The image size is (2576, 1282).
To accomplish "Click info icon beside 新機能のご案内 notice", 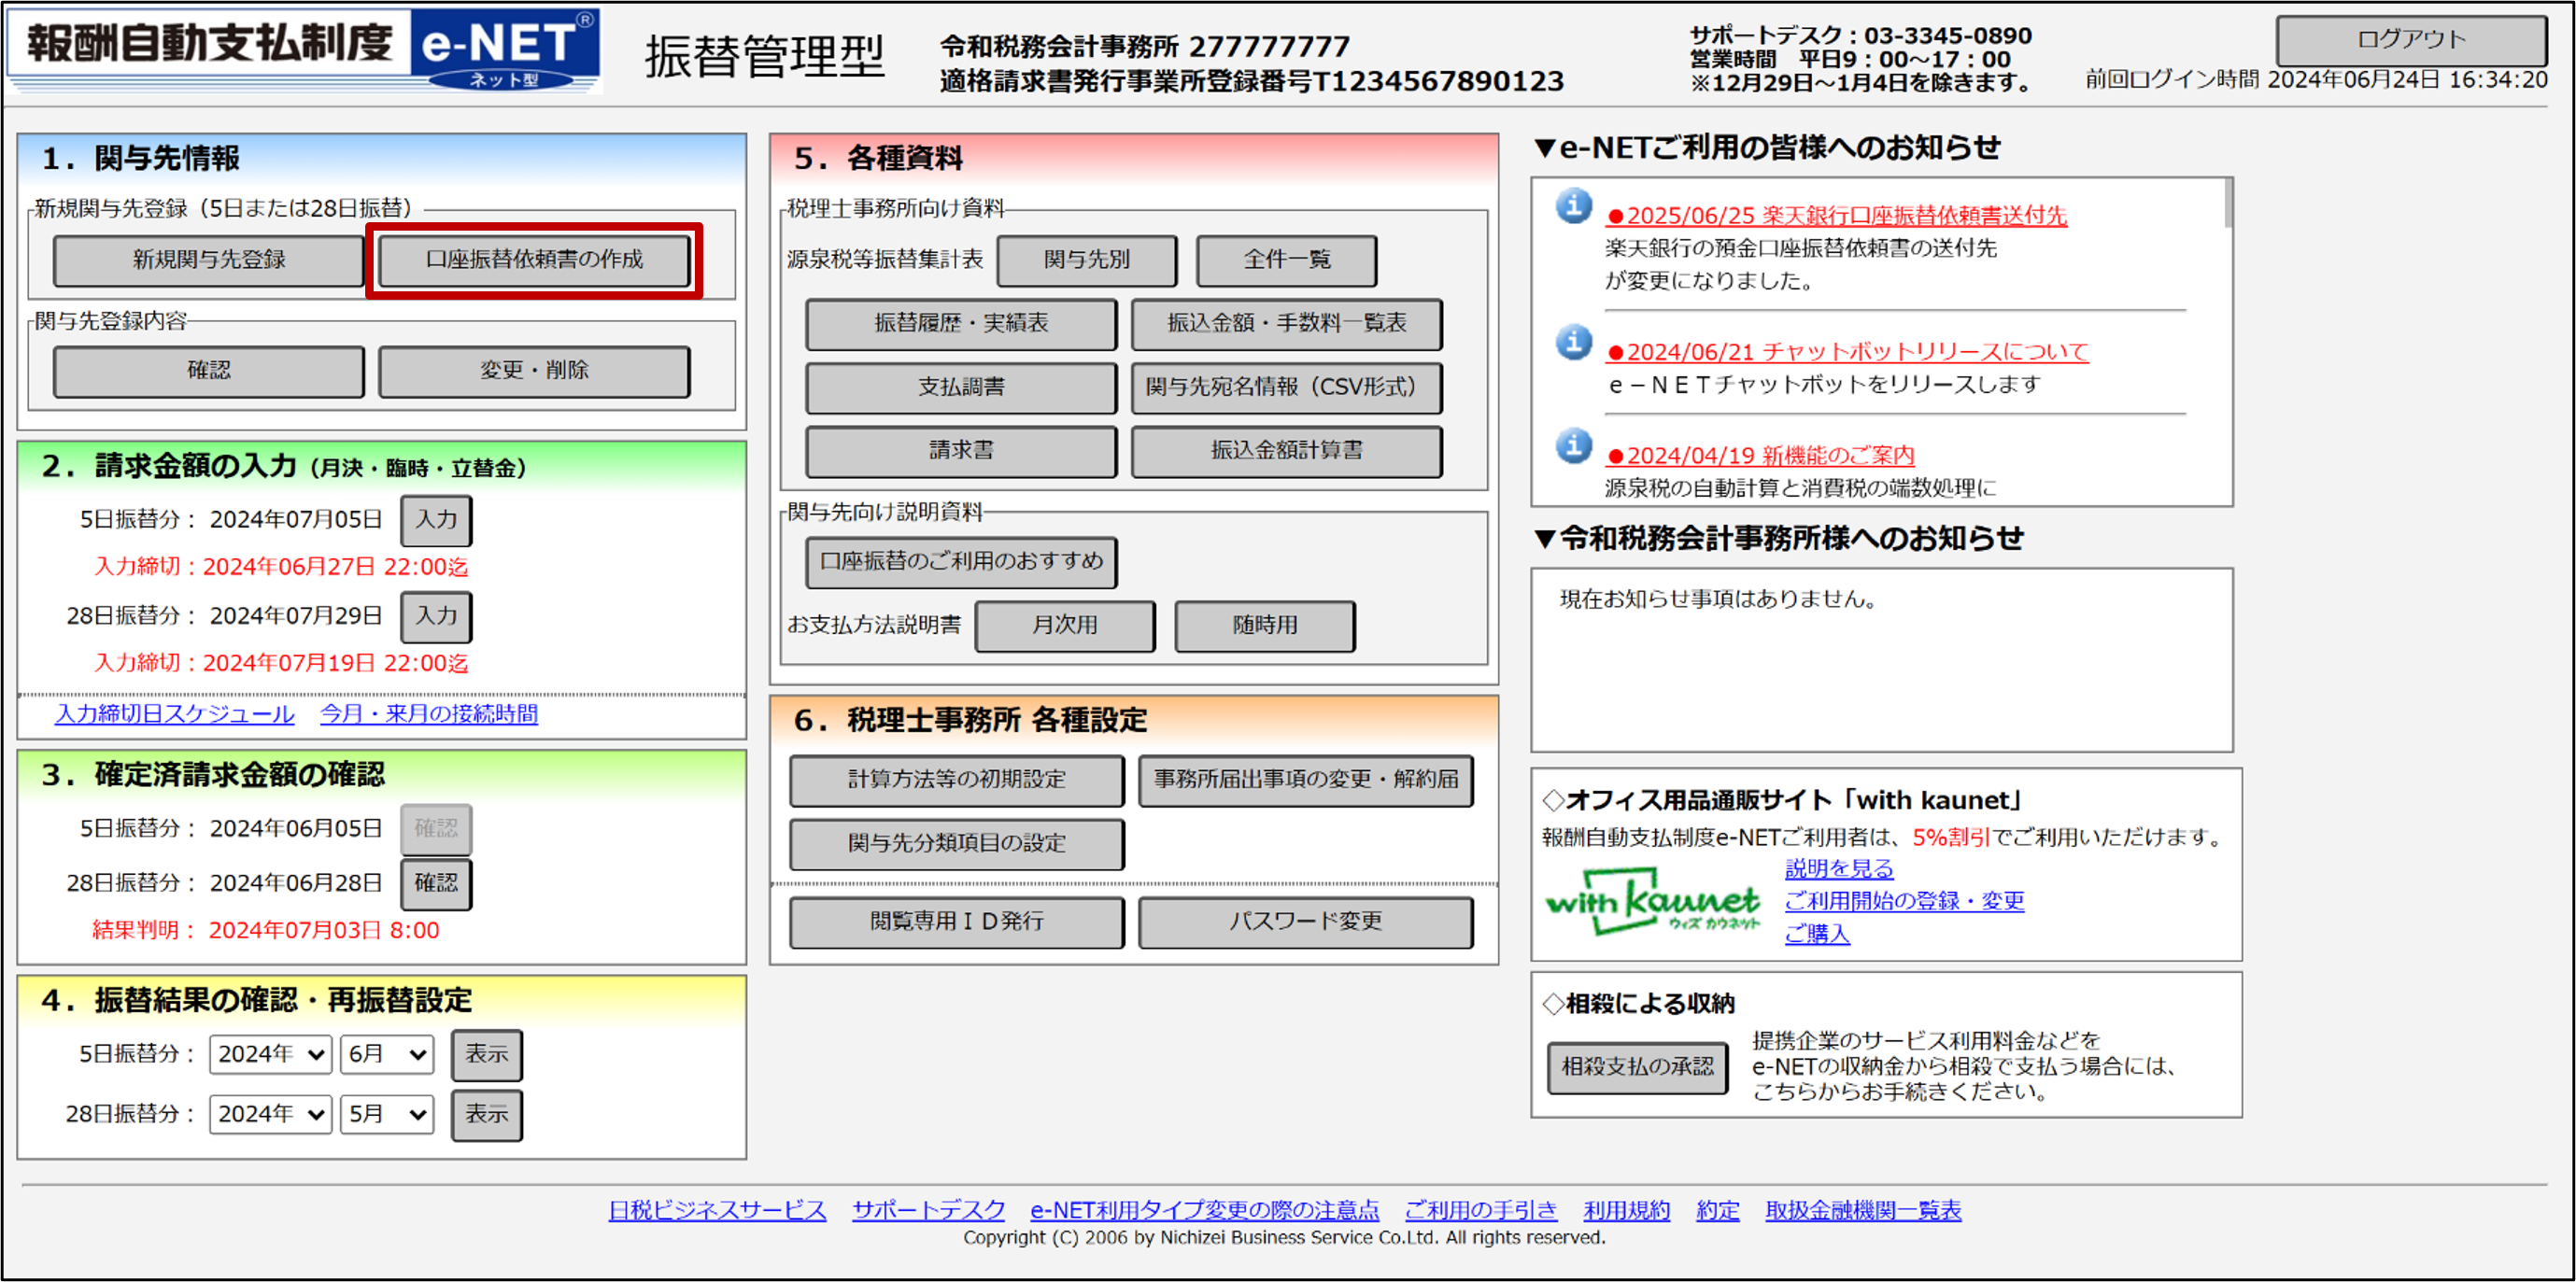I will (x=1573, y=446).
